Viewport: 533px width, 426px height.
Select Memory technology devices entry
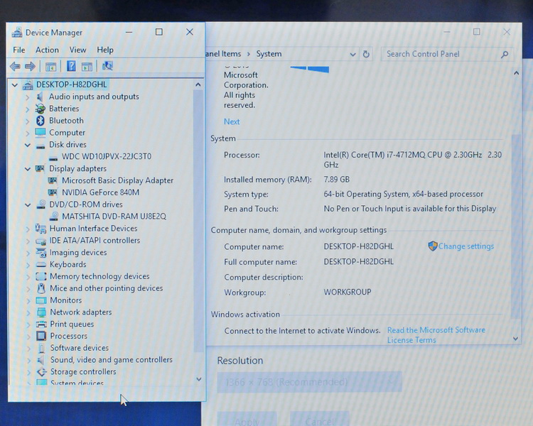[99, 276]
